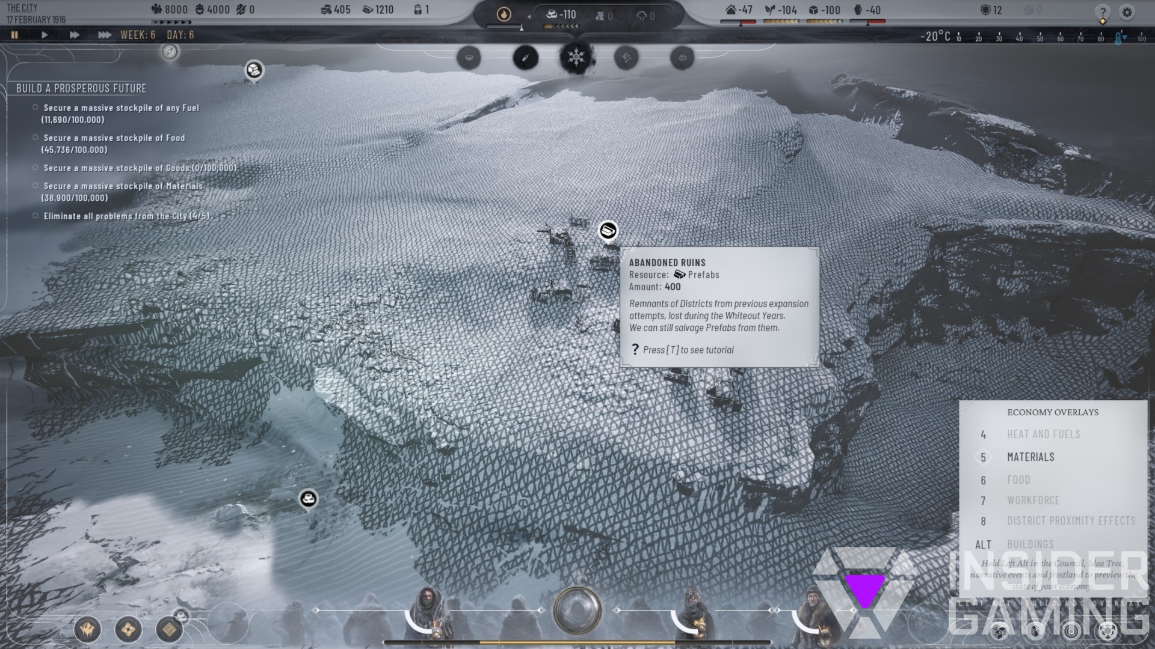This screenshot has width=1155, height=649.
Task: Expand the Buildings overlay section
Action: (1030, 544)
